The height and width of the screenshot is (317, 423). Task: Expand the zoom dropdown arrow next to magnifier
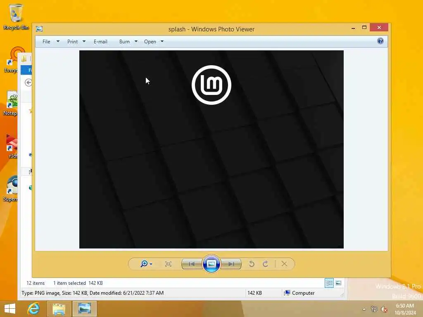click(x=151, y=264)
